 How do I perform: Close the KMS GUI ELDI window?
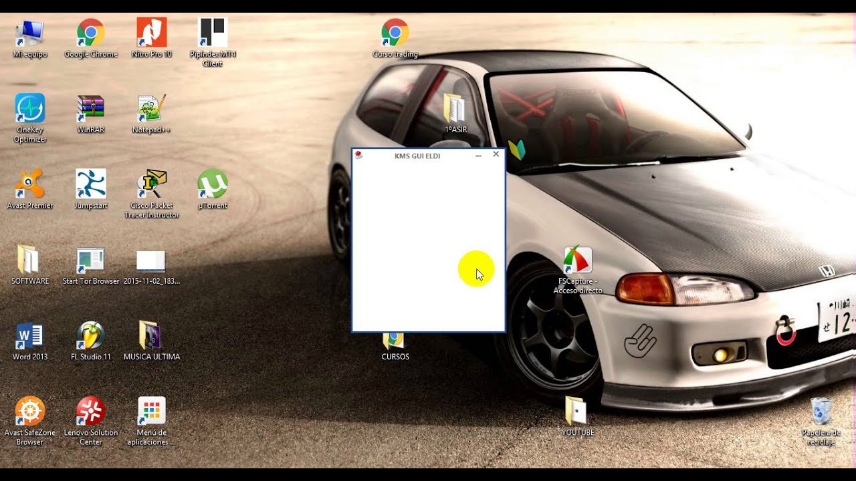point(496,154)
